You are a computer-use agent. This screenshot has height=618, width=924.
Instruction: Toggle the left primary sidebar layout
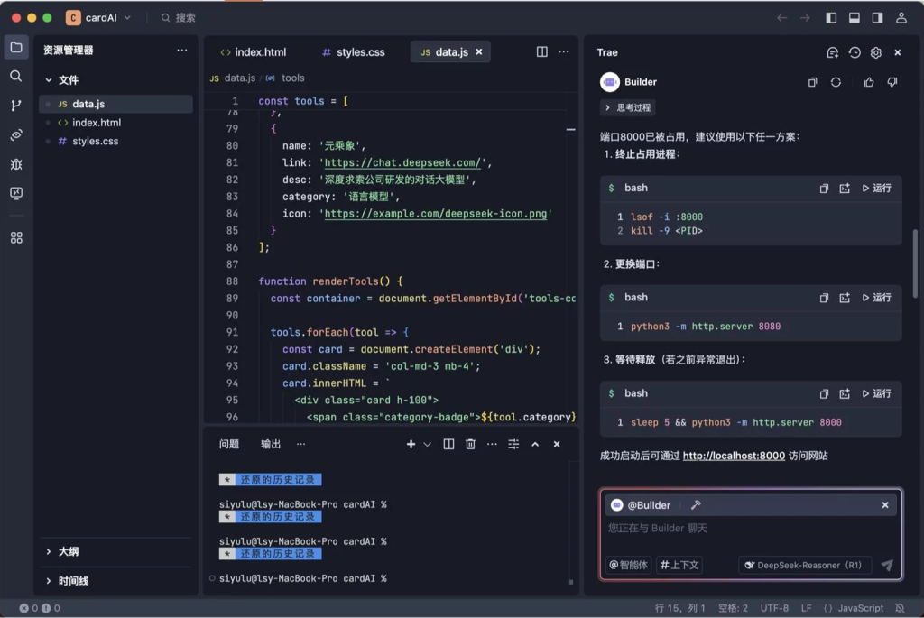point(831,18)
